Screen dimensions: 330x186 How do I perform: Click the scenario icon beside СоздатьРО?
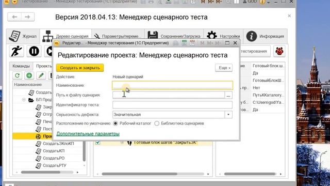[x=38, y=158]
